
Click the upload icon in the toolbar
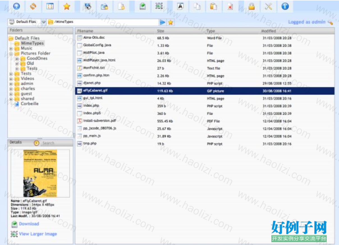pos(88,6)
